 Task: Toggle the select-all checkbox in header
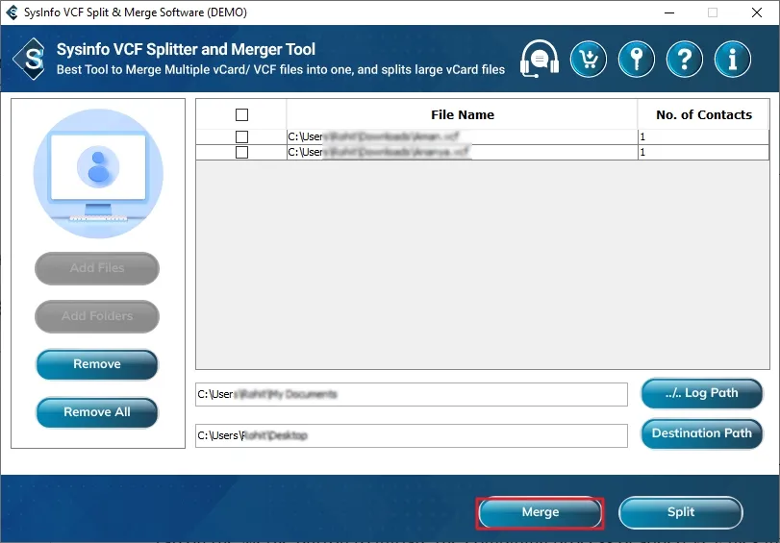point(241,115)
